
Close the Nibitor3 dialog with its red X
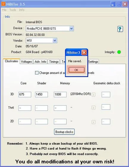click(84, 52)
